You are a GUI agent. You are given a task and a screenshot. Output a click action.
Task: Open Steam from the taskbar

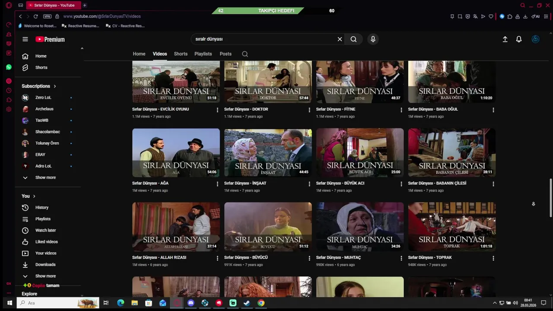(247, 303)
